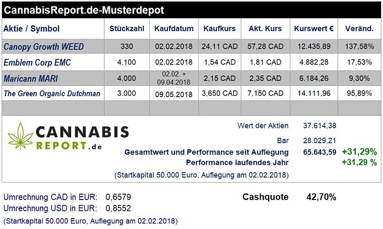Screen dimensions: 383x229
Task: Click the CAD in EUR rate 0,6579
Action: coord(118,197)
